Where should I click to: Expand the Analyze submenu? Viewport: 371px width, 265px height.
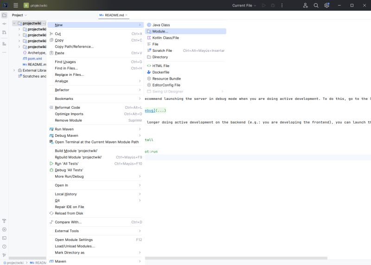click(x=96, y=81)
